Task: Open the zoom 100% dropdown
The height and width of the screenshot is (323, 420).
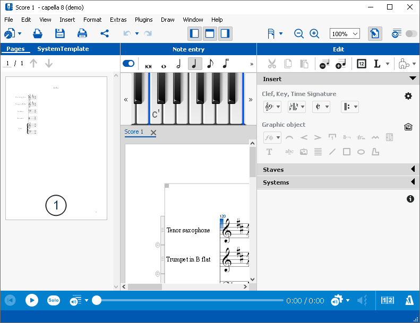Action: (345, 33)
